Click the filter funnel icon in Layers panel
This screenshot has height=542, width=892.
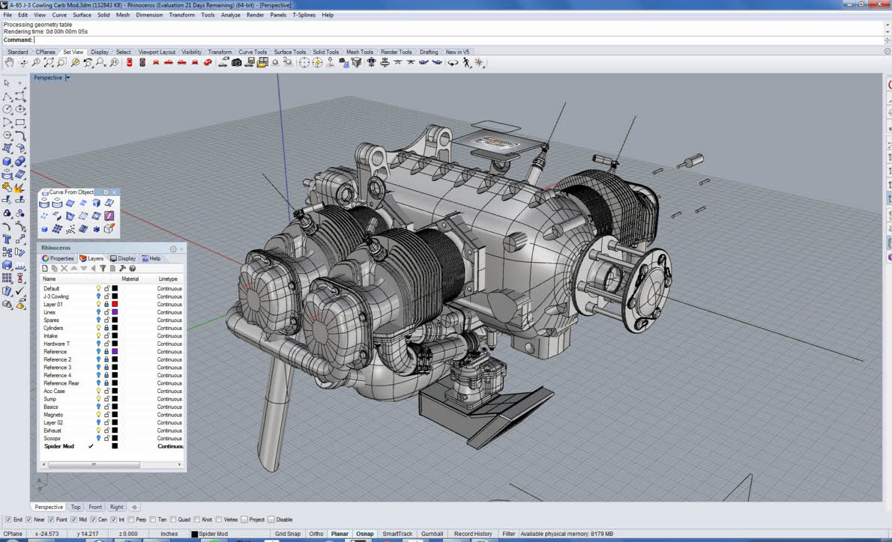tap(103, 268)
